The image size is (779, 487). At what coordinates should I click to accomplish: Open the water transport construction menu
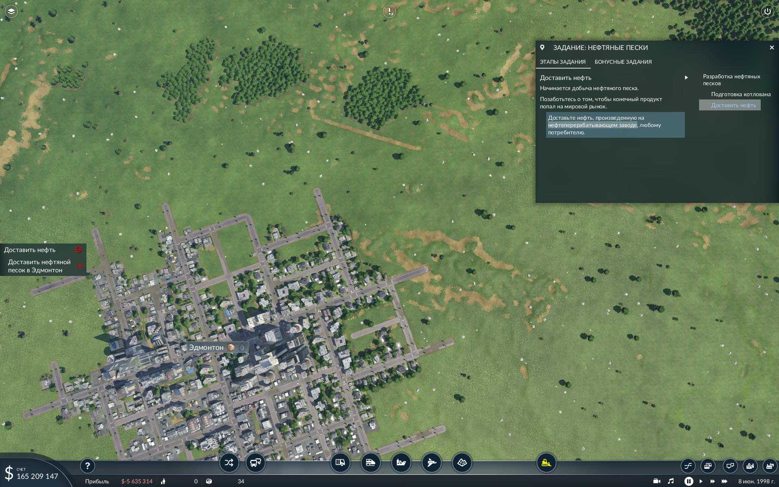pos(401,463)
